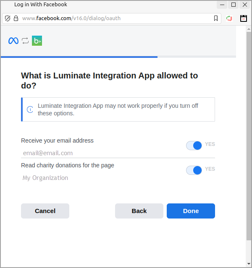
Task: Click the Receive your email address label
Action: point(58,141)
